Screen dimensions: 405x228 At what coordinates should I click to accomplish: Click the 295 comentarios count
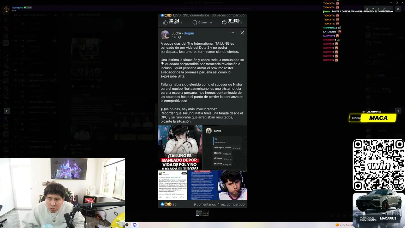coord(196,15)
